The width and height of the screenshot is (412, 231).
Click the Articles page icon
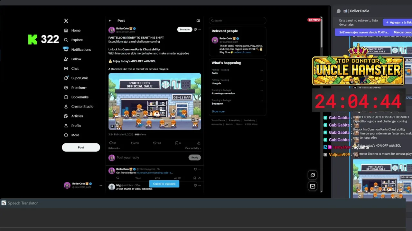pos(66,116)
